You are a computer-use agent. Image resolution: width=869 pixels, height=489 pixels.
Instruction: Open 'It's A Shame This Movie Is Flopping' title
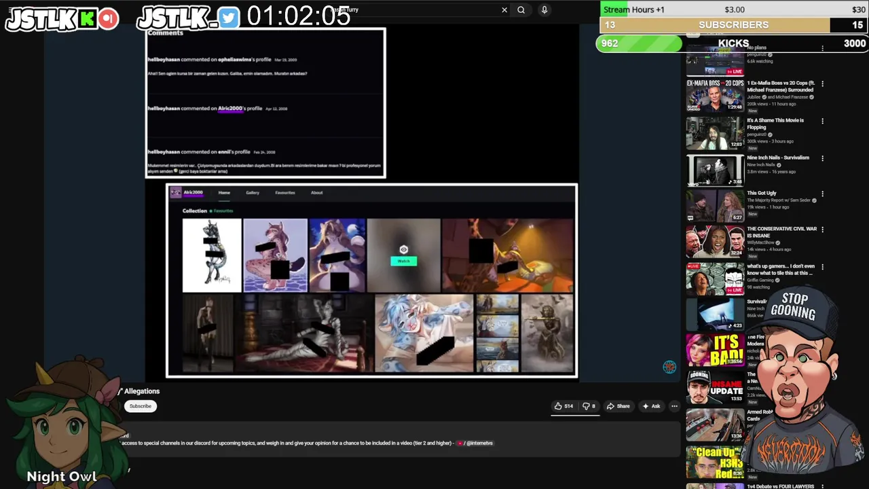point(775,124)
